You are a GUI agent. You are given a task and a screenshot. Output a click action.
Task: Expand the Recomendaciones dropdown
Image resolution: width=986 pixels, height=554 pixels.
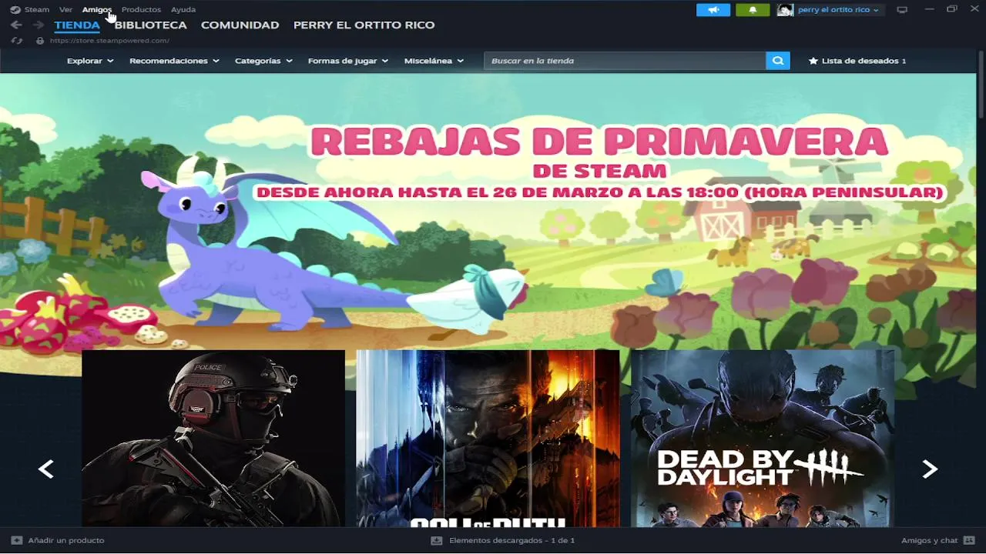174,61
